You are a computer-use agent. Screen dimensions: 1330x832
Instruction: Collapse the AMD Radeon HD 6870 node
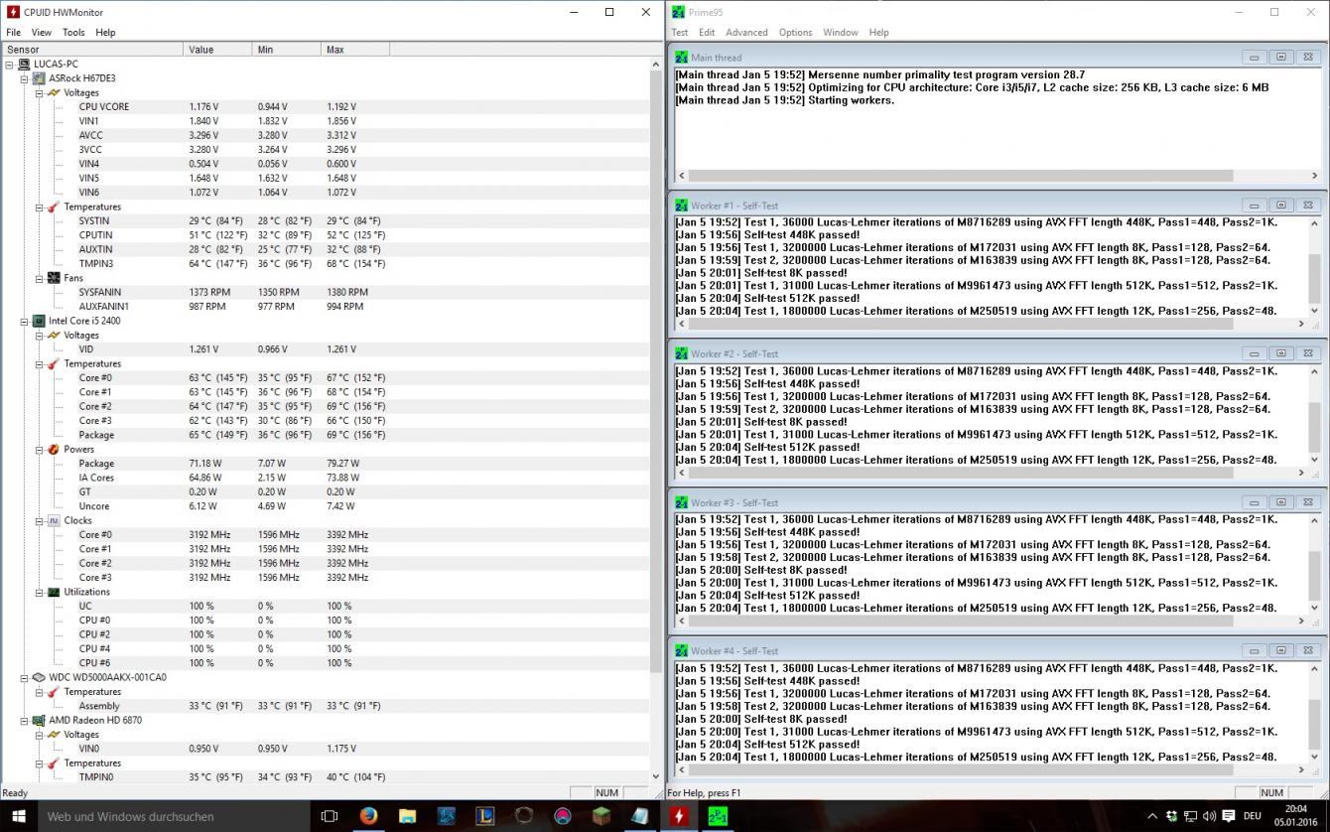point(25,720)
